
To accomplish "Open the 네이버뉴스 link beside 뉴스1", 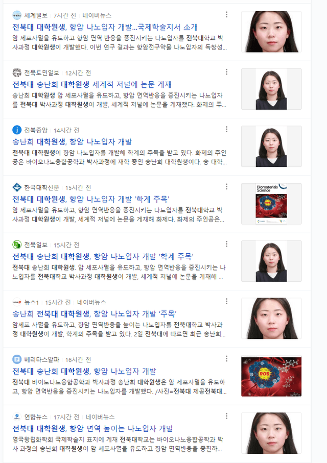I will [x=91, y=302].
